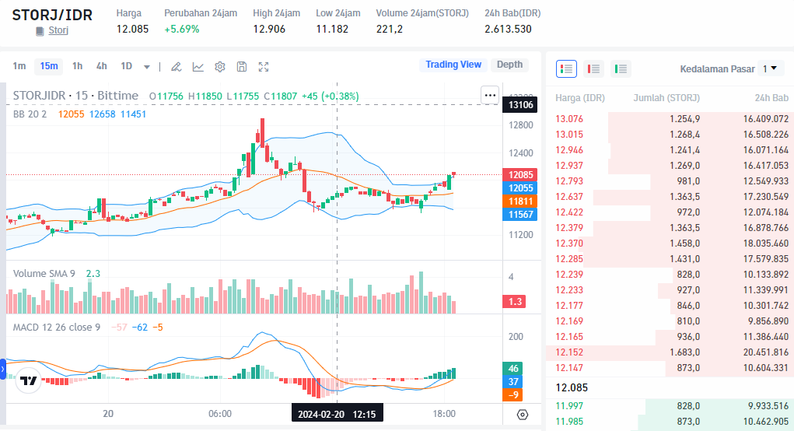Open the drawing tools pencil icon

[177, 67]
